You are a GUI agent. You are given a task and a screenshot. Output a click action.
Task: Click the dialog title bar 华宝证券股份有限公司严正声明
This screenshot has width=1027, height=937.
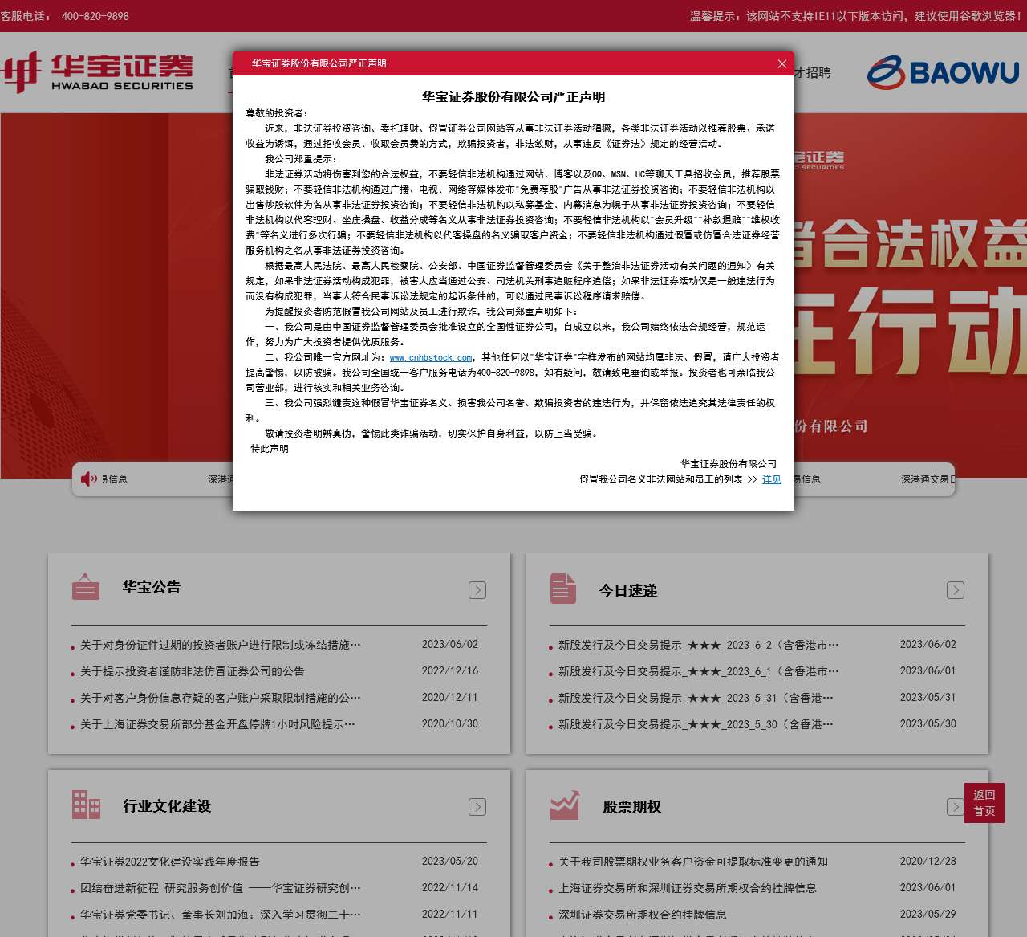[319, 63]
